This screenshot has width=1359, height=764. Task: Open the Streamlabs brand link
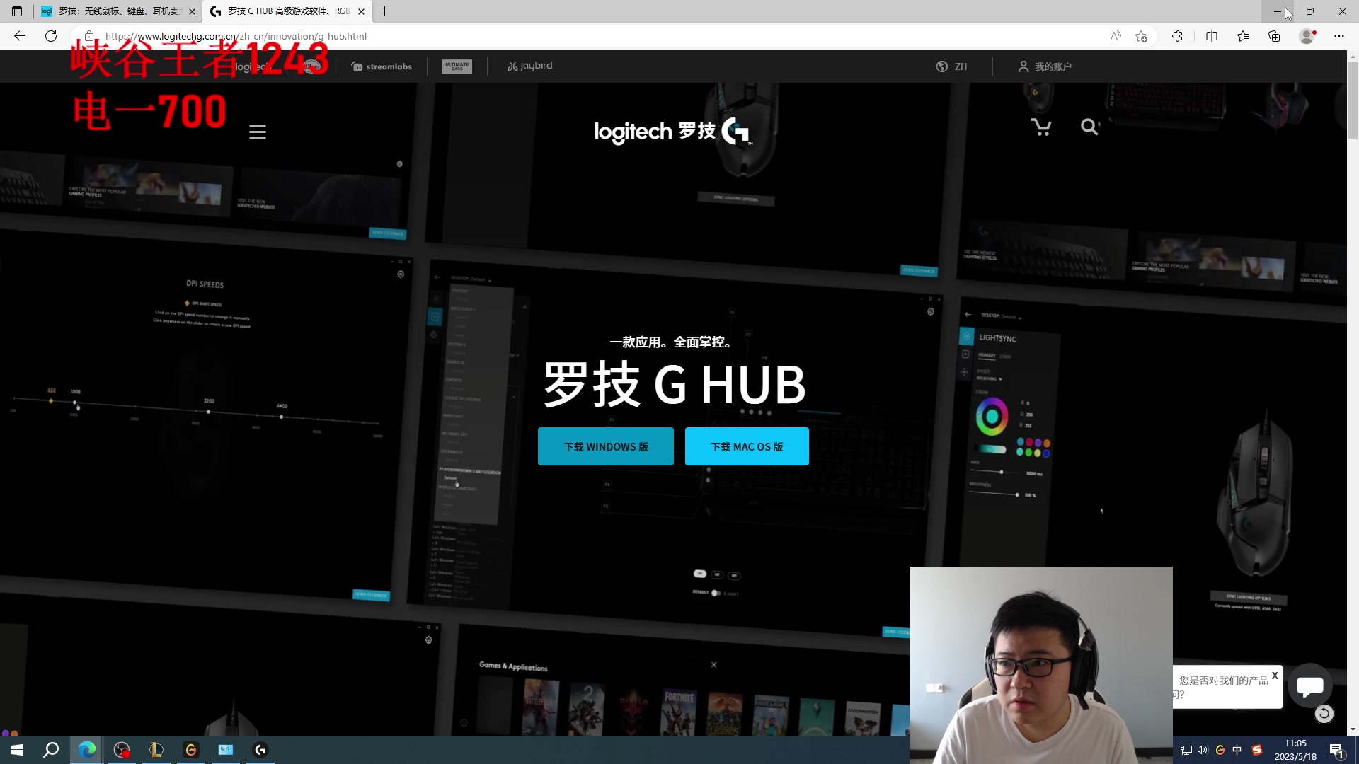click(382, 66)
